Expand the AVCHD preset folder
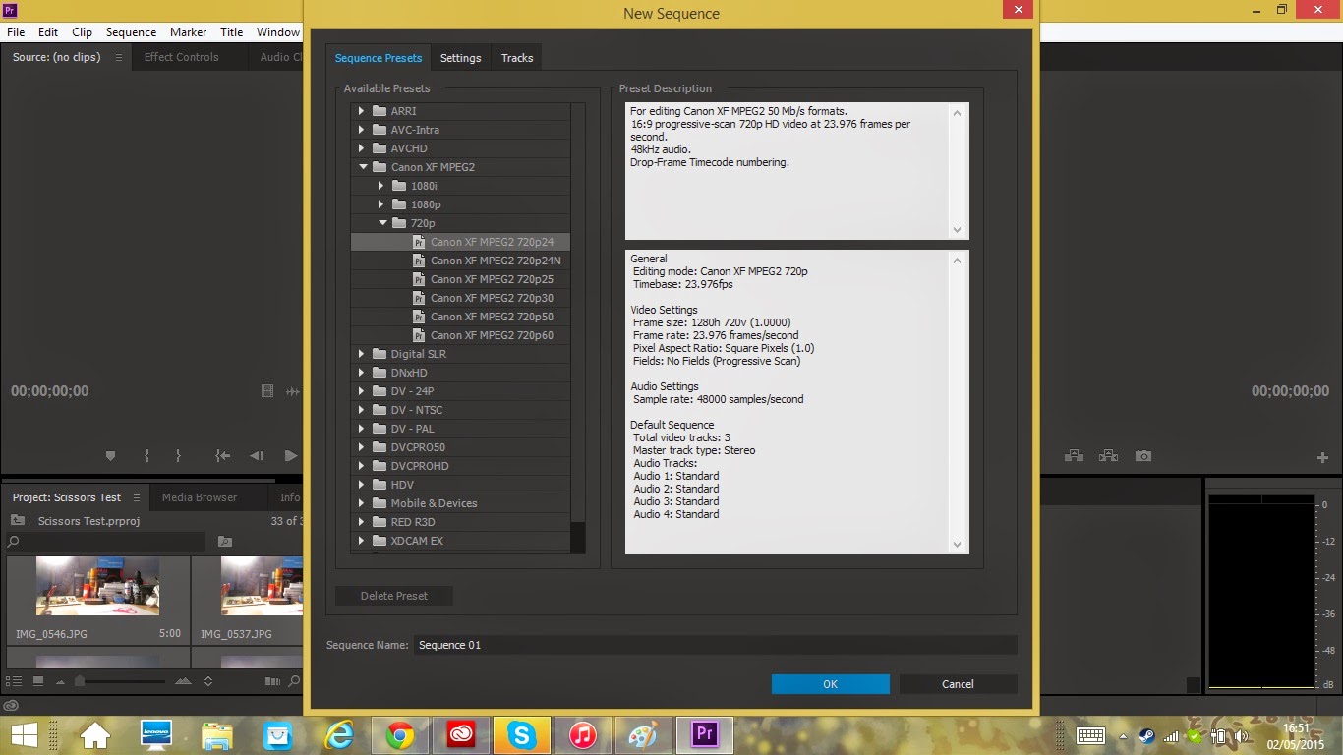1343x755 pixels. click(x=361, y=148)
